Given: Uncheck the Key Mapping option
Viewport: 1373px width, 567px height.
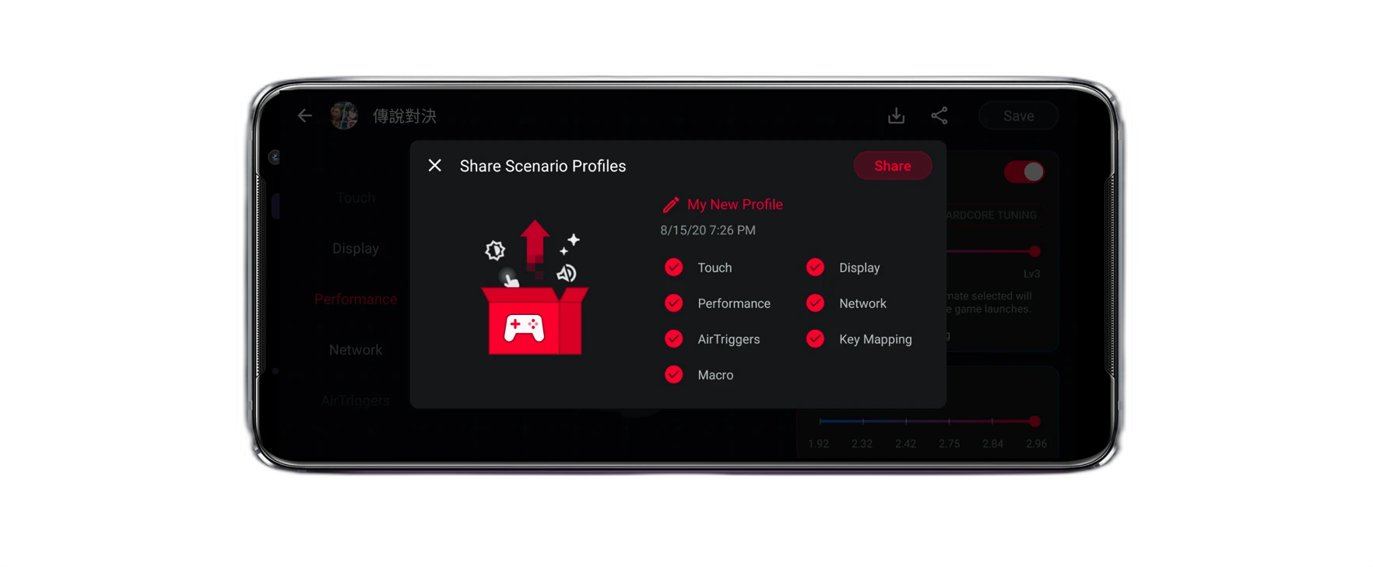Looking at the screenshot, I should [x=815, y=339].
